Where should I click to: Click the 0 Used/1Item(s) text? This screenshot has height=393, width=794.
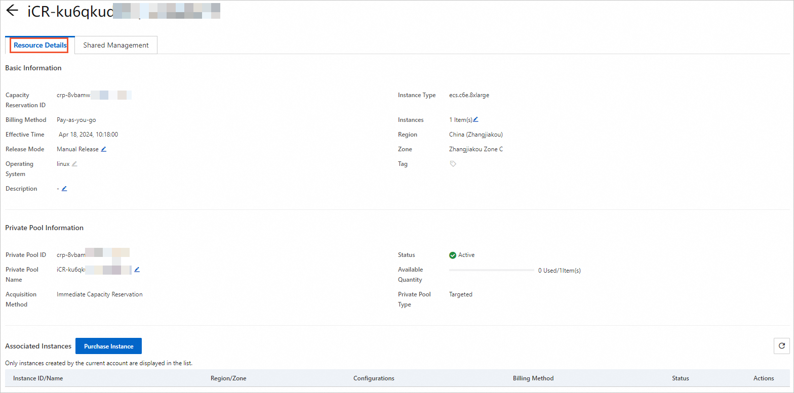(560, 271)
